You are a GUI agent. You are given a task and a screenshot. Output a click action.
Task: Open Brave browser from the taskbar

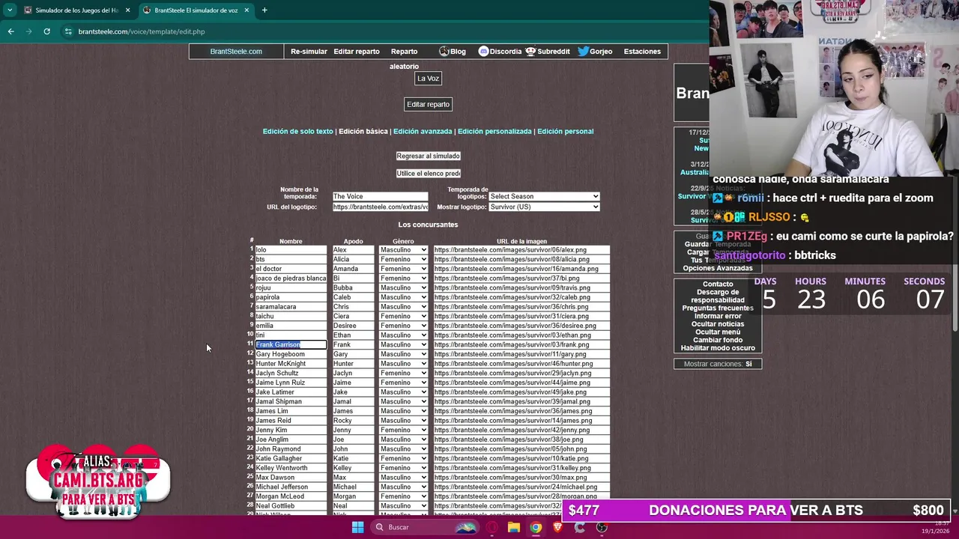[557, 527]
